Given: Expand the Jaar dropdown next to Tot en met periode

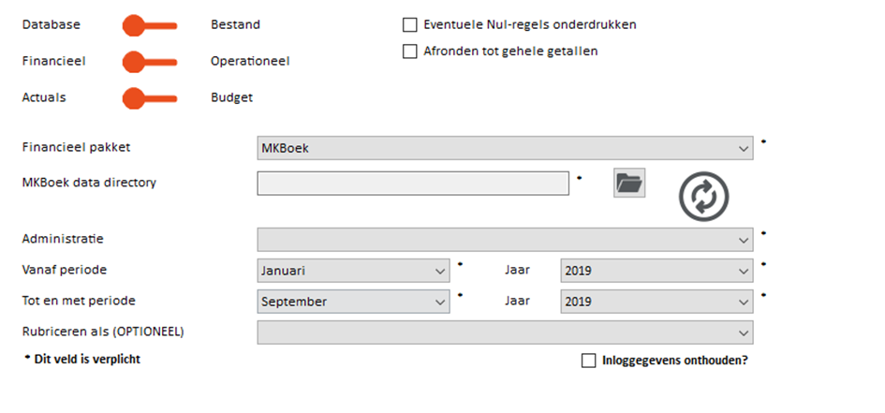Looking at the screenshot, I should click(x=657, y=302).
